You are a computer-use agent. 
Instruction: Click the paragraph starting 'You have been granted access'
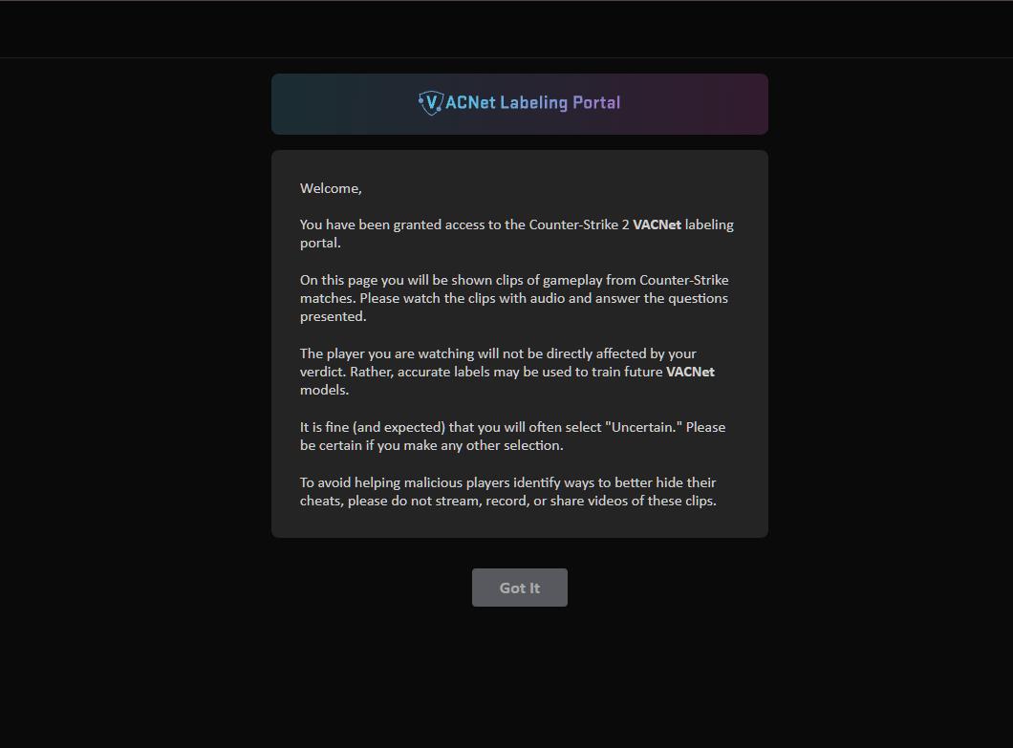517,234
